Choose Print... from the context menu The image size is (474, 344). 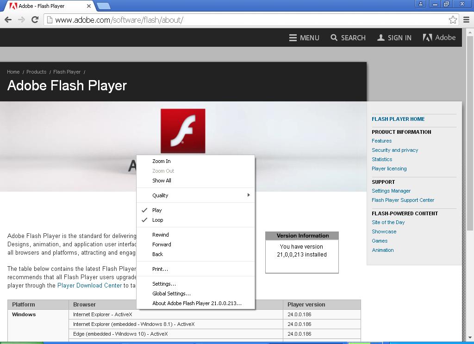click(x=196, y=269)
